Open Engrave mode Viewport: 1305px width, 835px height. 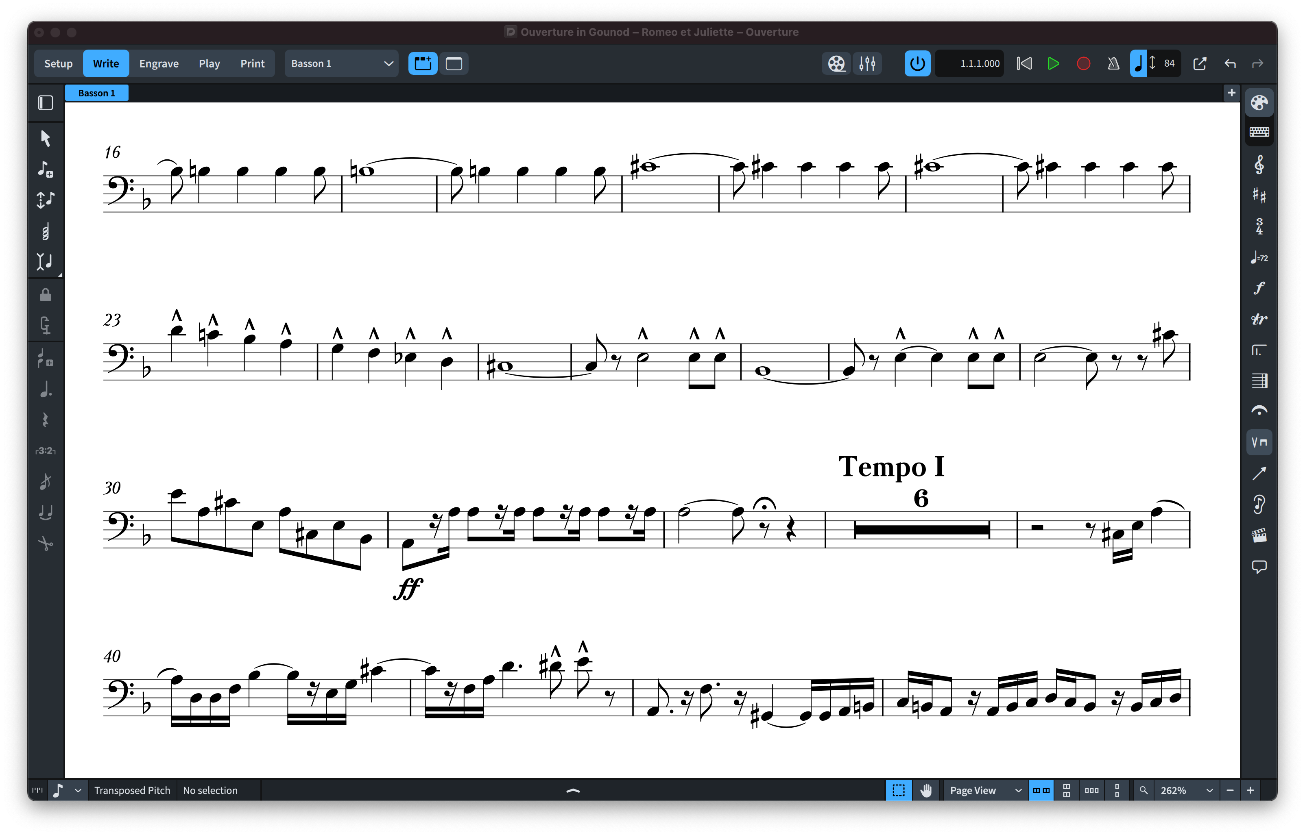click(x=159, y=63)
